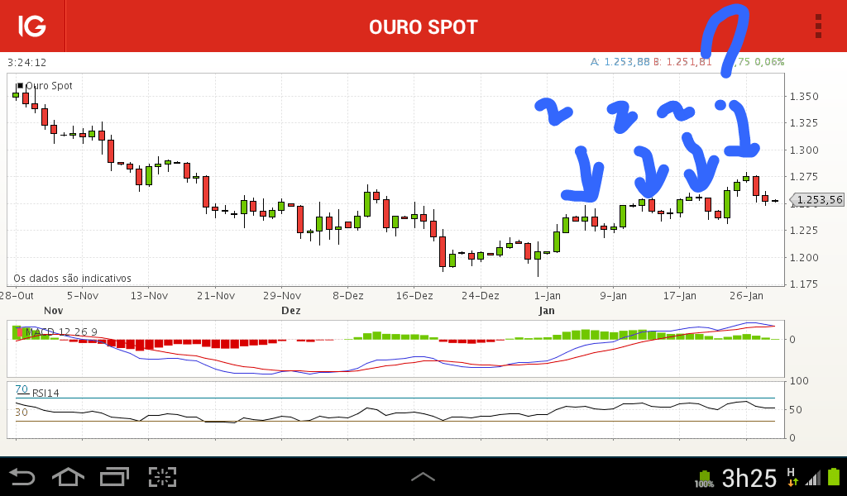Viewport: 847px width, 496px height.
Task: Select the MACD 12 26 9 indicator label
Action: (61, 332)
